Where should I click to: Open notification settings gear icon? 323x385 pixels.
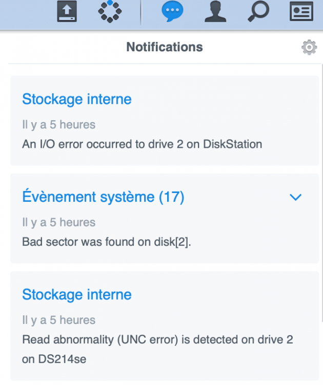[309, 48]
